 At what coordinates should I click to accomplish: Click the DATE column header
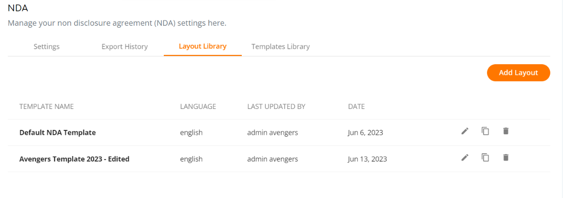click(356, 107)
